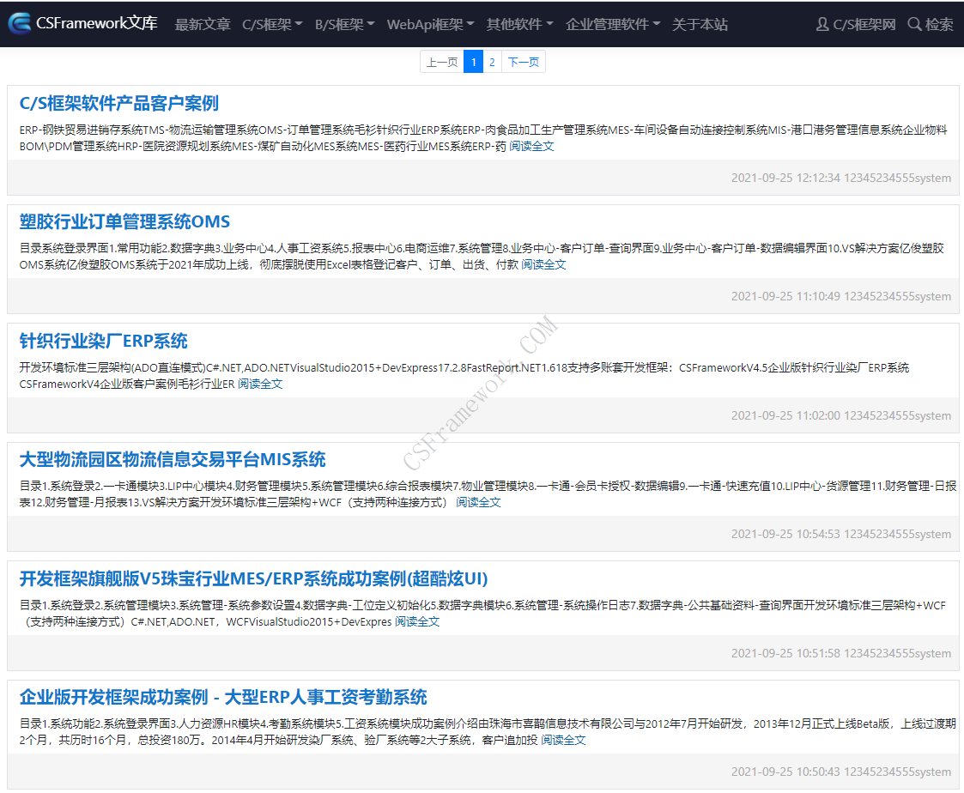Click the user icon beside C/S框架网
Viewport: 964px width, 793px height.
pyautogui.click(x=822, y=24)
